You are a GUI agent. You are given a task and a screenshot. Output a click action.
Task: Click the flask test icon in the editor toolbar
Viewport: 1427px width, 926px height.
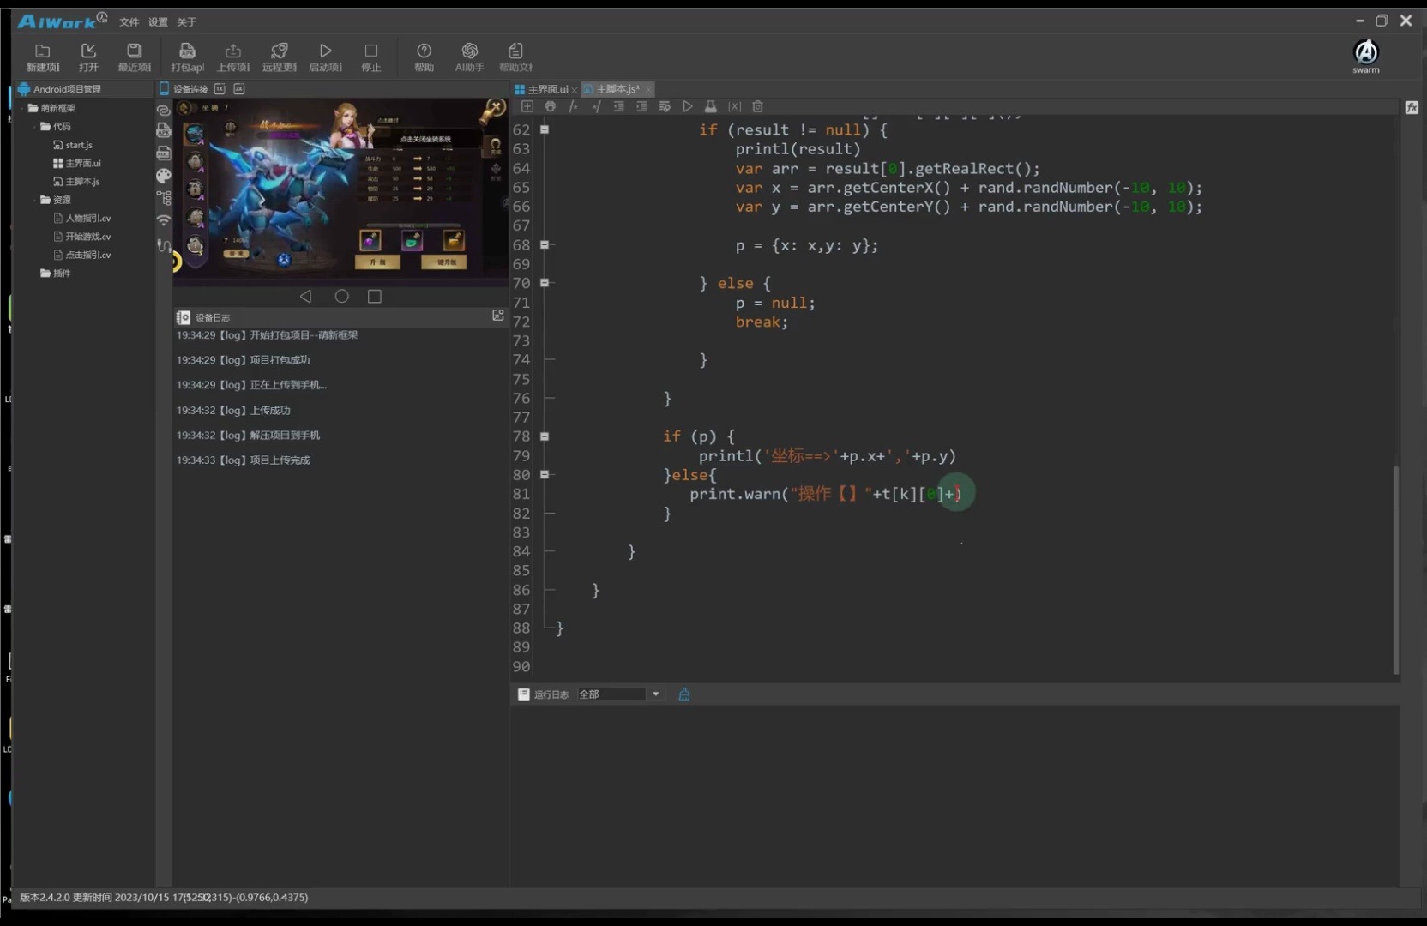click(710, 106)
